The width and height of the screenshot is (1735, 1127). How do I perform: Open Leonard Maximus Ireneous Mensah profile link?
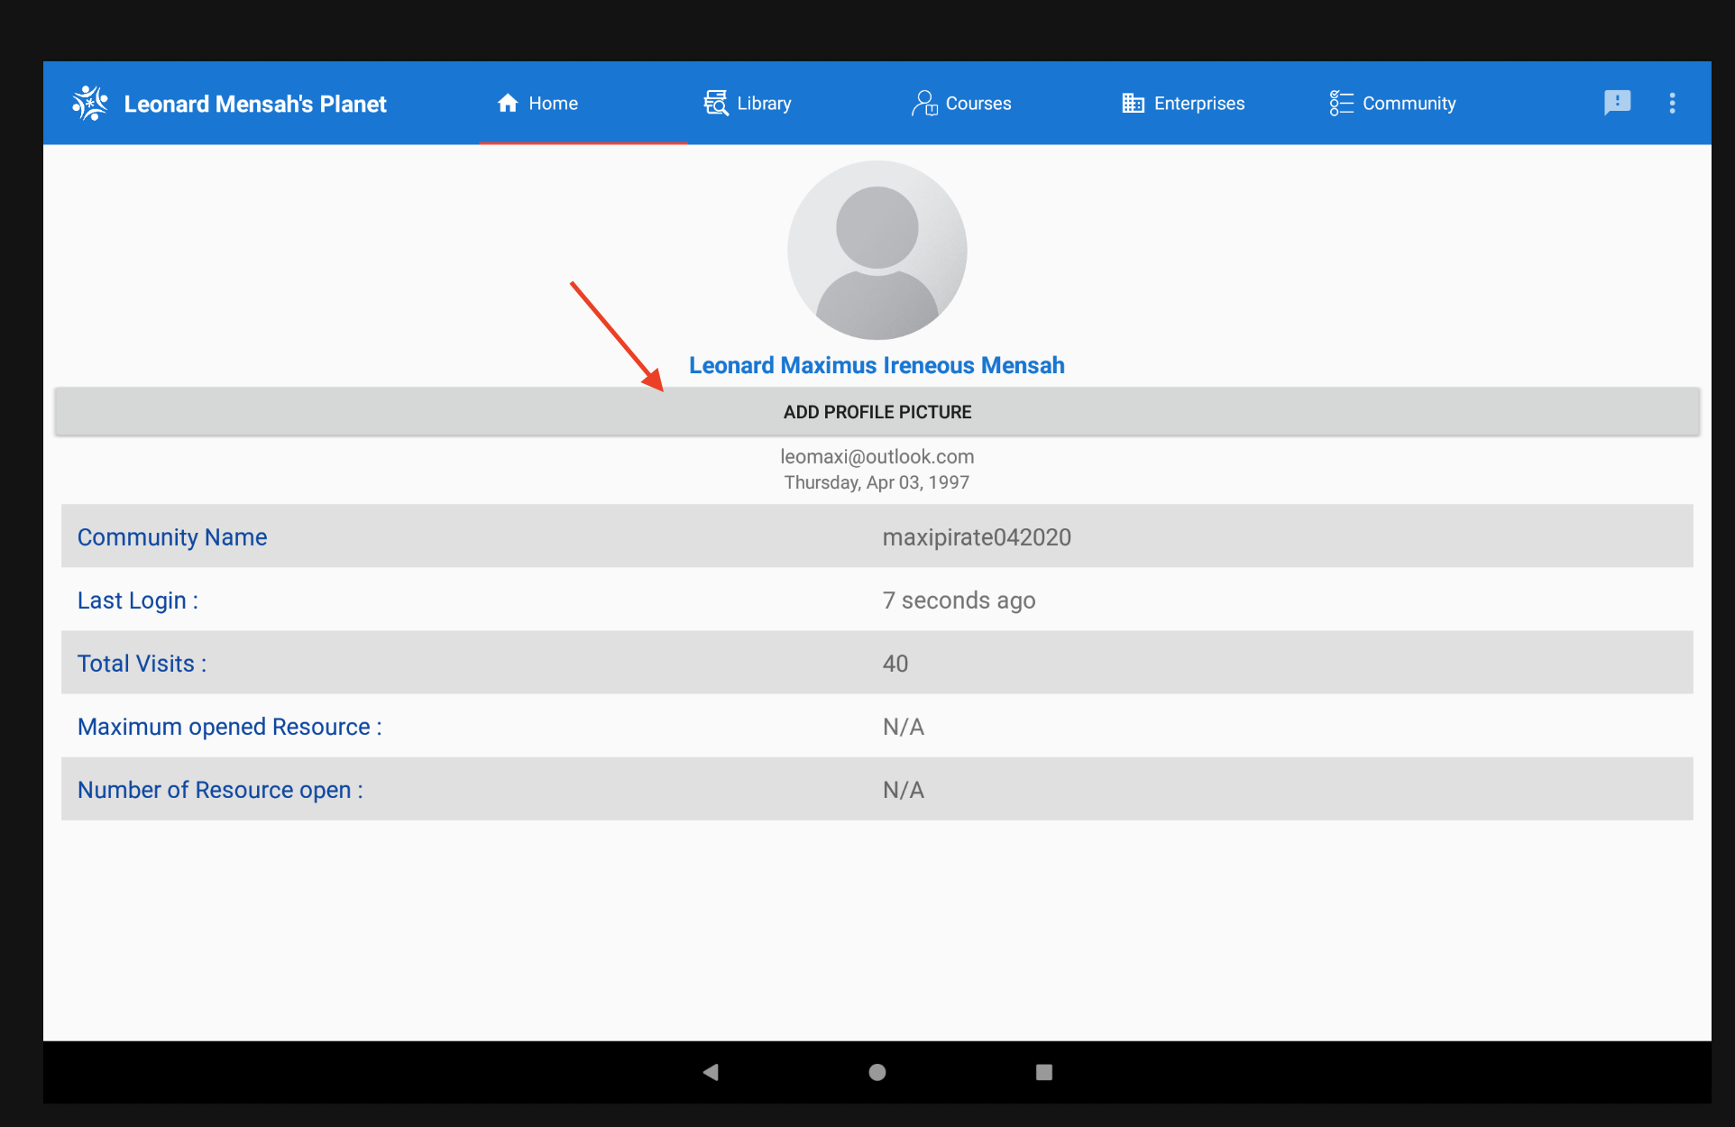click(x=877, y=365)
